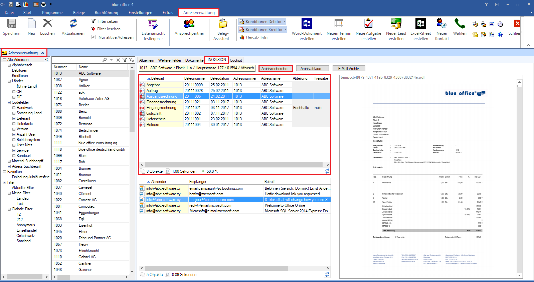Viewport: 534px width, 282px height.
Task: Select the Debitoren tree item
Action: 19,70
